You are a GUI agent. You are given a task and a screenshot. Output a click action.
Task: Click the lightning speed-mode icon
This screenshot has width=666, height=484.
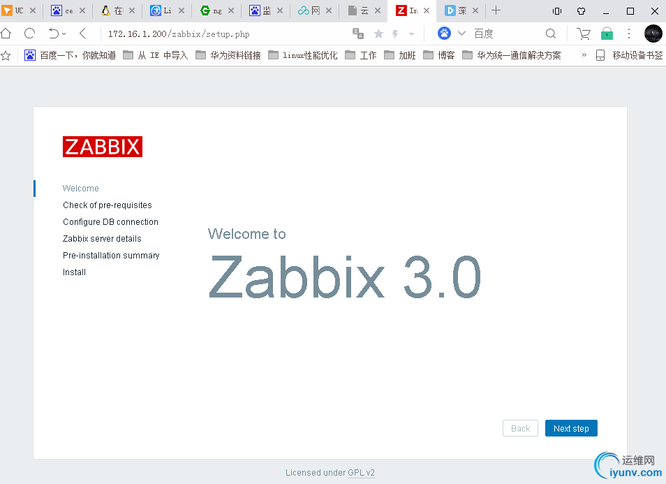pos(395,34)
